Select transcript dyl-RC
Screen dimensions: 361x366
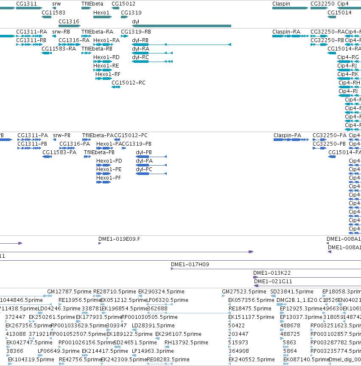coord(140,57)
